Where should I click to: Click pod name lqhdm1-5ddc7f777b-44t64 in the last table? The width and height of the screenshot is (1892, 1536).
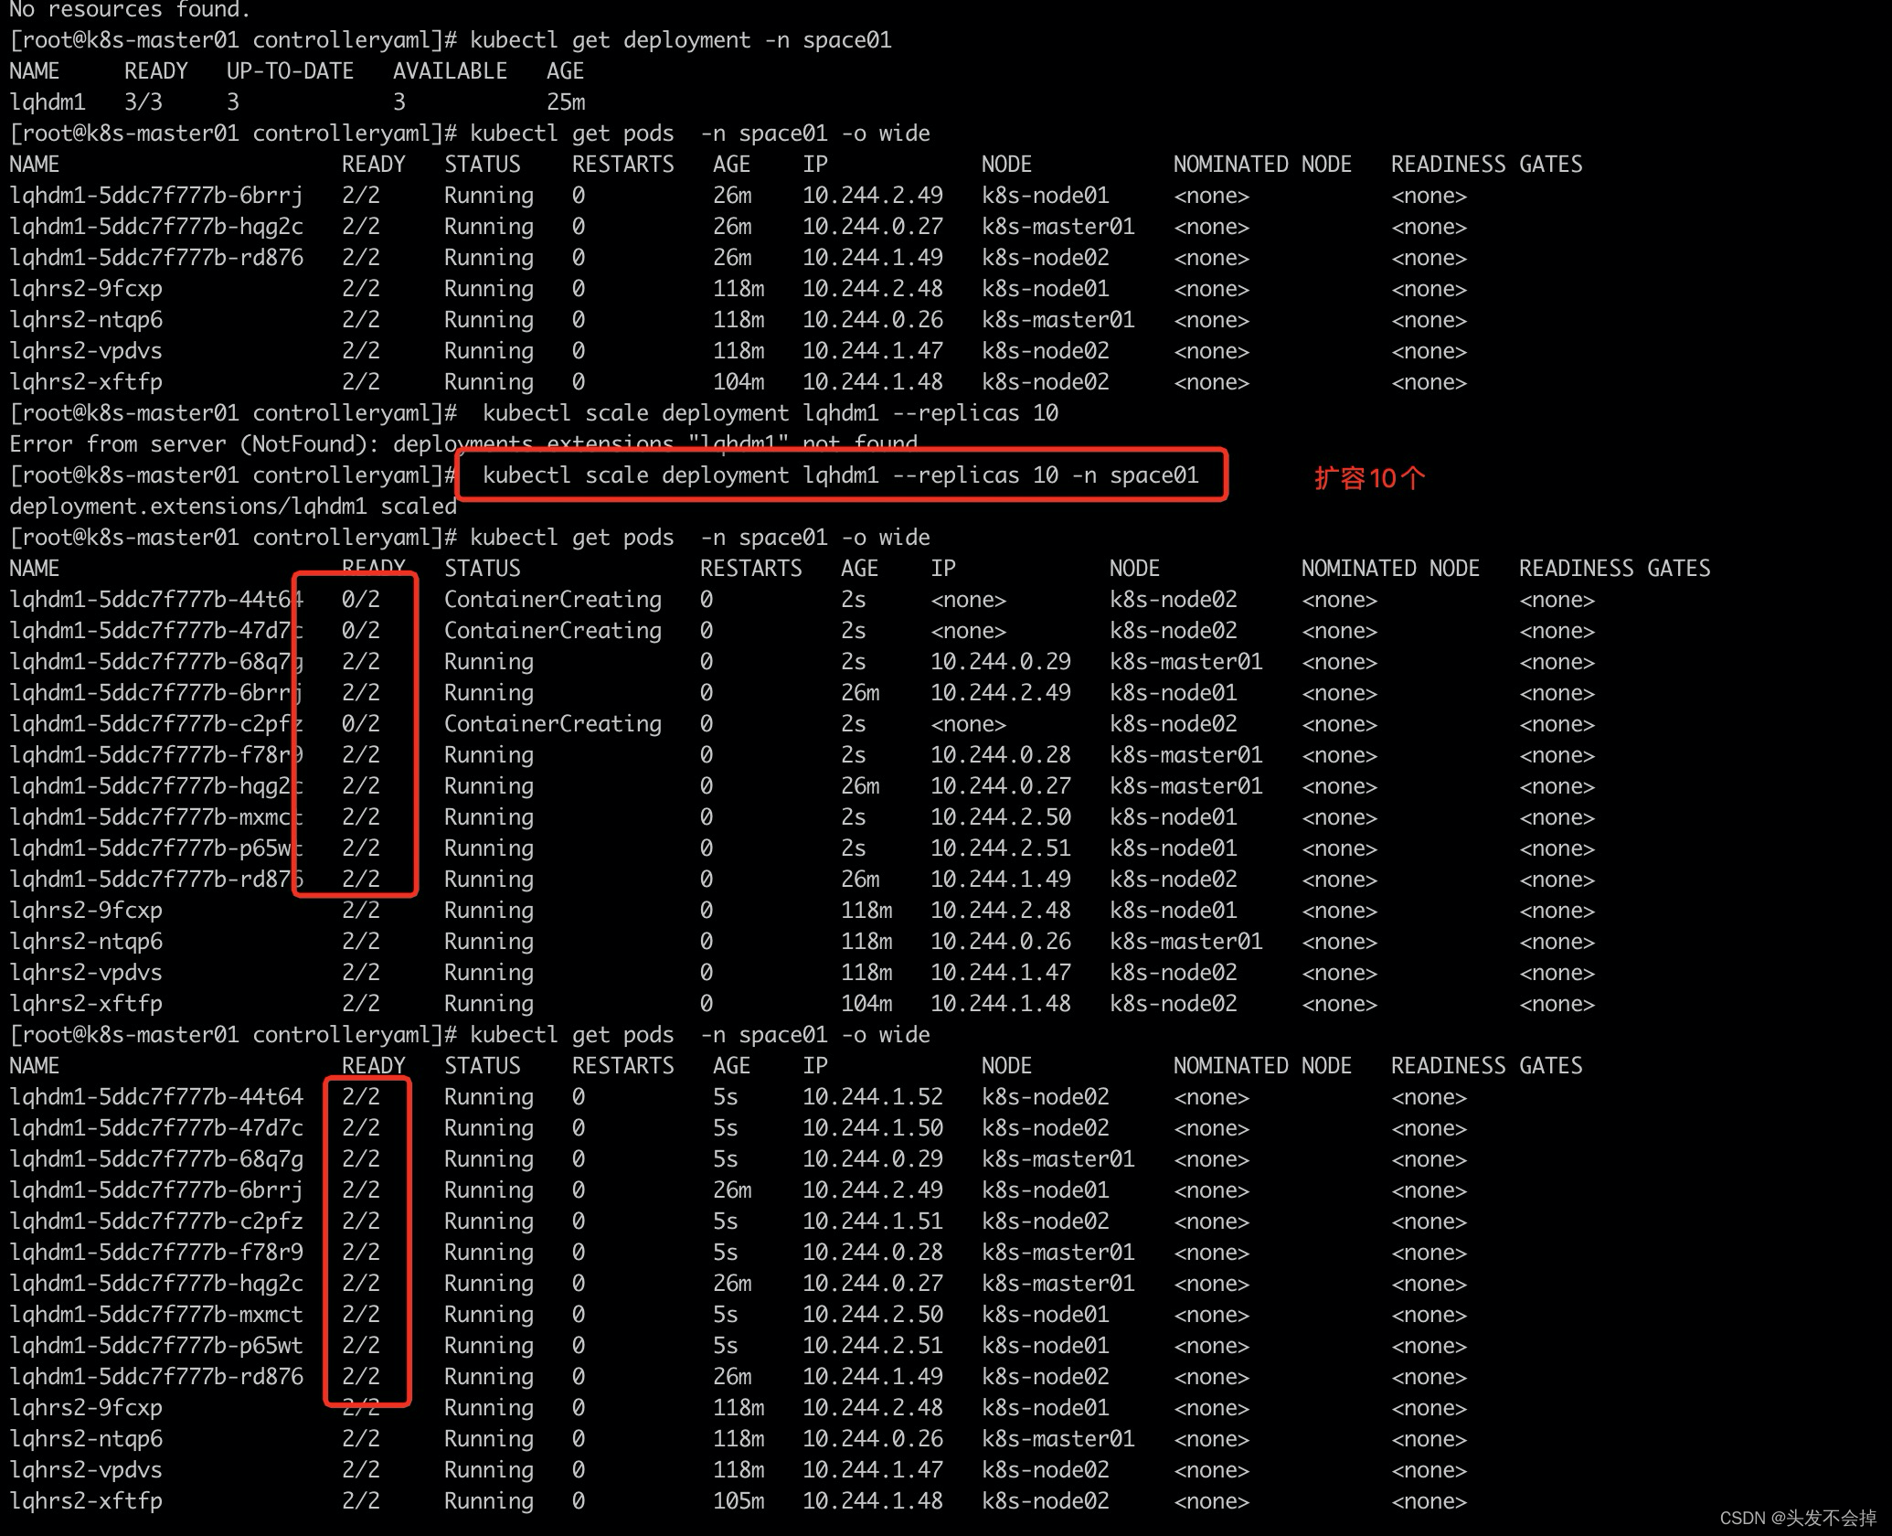coord(155,1096)
